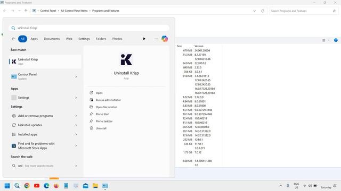
Task: Open the taskbar Search icon
Action: 17,186
